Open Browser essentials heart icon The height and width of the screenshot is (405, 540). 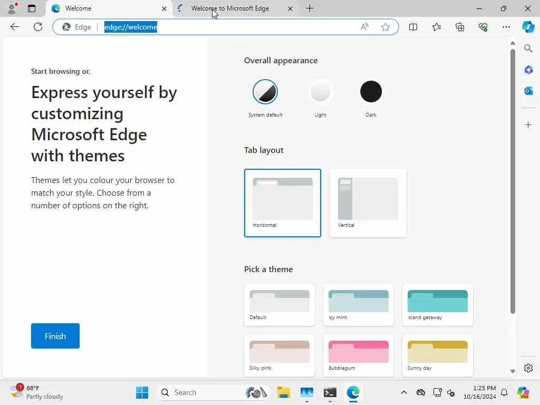(x=483, y=27)
